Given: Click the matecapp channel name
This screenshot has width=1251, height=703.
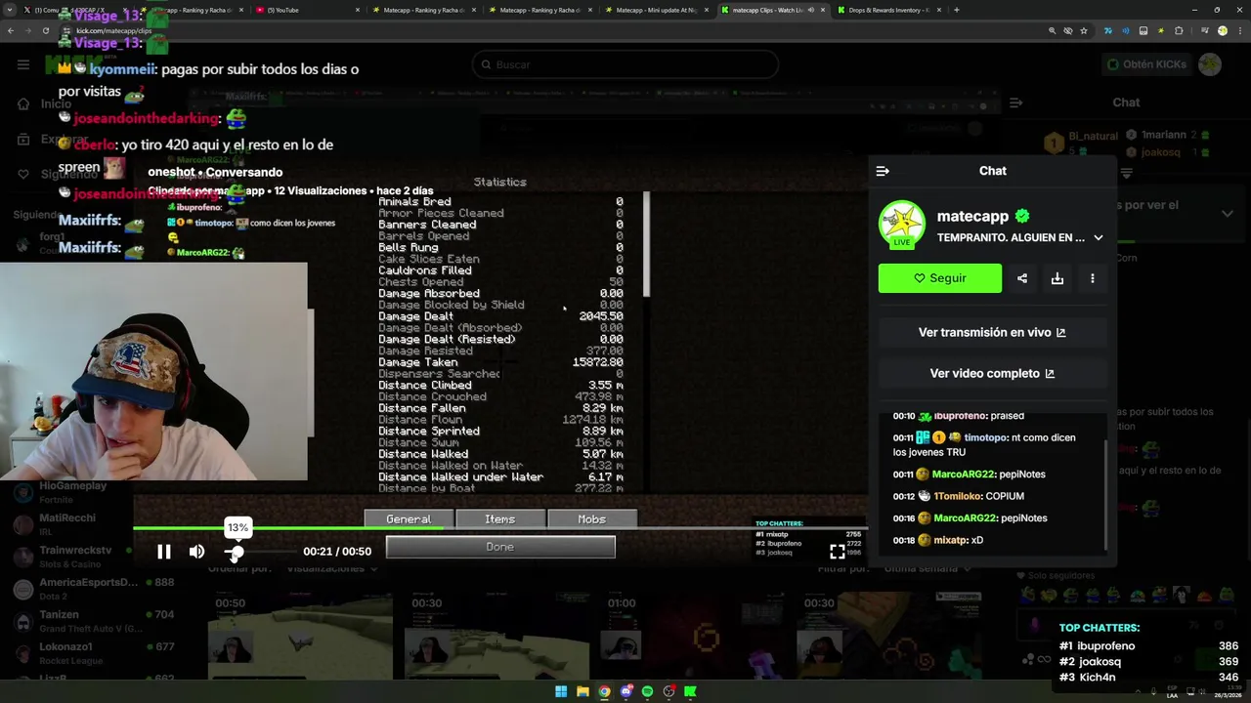Looking at the screenshot, I should [x=972, y=217].
